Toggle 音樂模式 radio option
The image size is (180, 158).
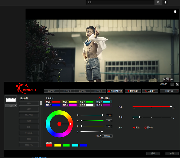(x=132, y=91)
